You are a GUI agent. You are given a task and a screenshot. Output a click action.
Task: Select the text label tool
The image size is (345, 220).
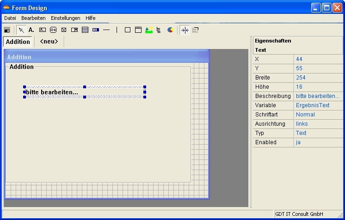[x=31, y=30]
